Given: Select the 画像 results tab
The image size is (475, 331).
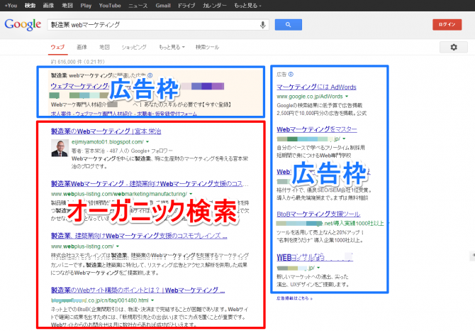Looking at the screenshot, I should [x=82, y=47].
